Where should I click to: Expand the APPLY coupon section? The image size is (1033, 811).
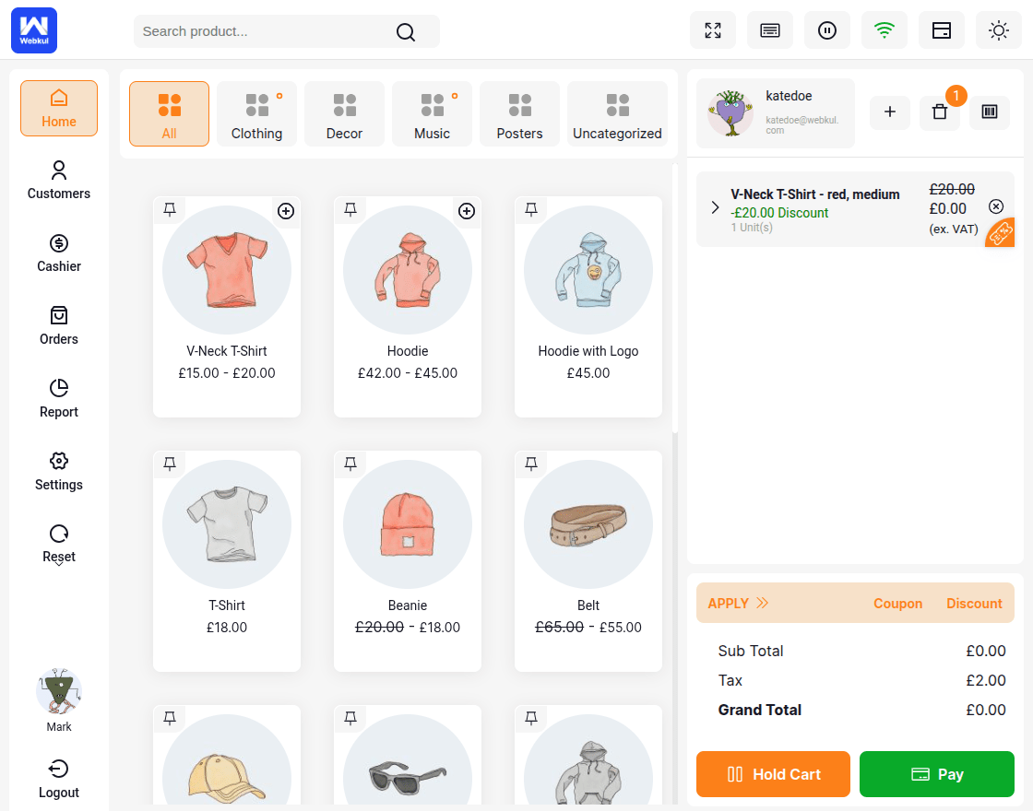[738, 603]
